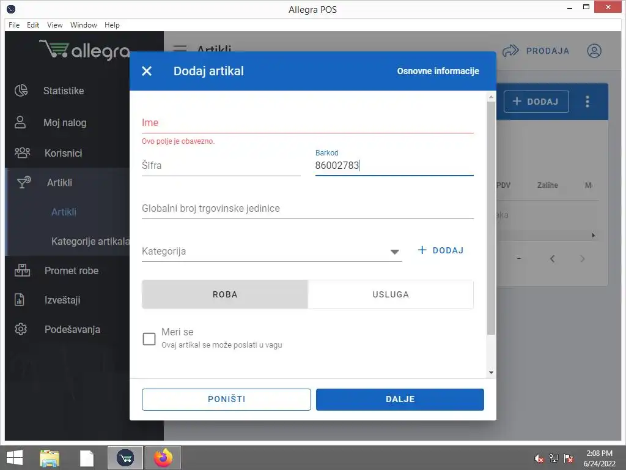The image size is (626, 470).
Task: Click the Artikli cocktail glass icon
Action: click(24, 182)
